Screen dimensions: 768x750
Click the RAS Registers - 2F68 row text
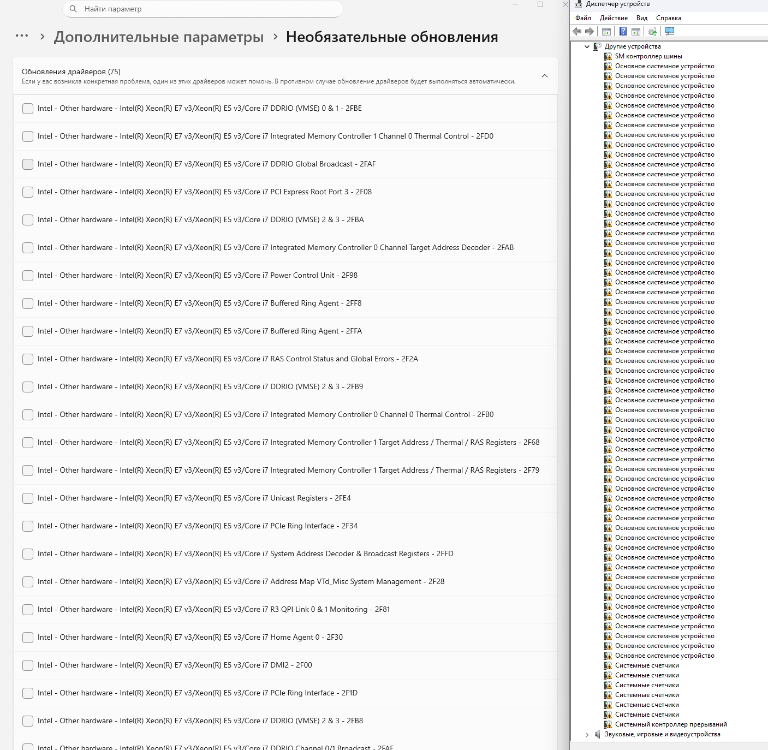click(x=289, y=443)
